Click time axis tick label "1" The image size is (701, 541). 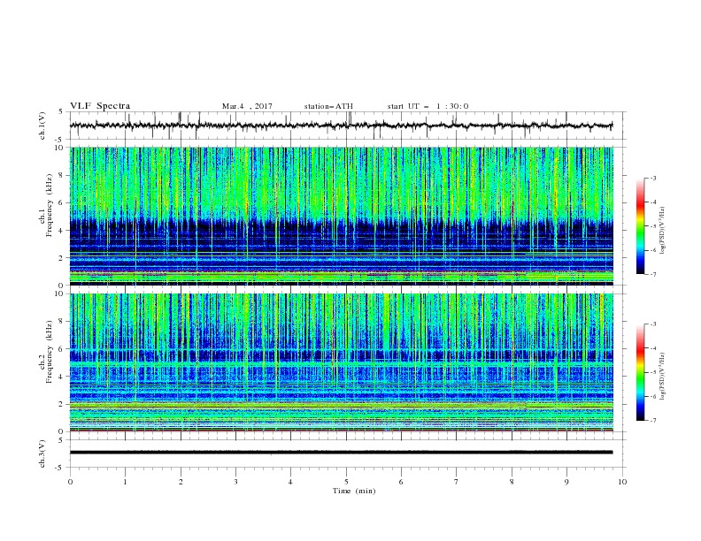point(125,482)
